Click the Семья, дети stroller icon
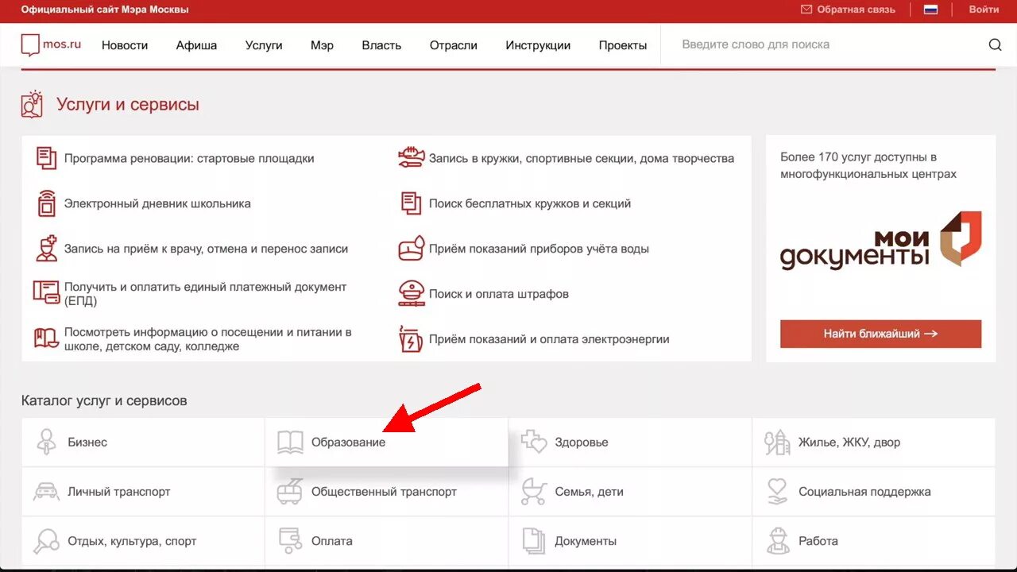The height and width of the screenshot is (572, 1017). point(533,491)
